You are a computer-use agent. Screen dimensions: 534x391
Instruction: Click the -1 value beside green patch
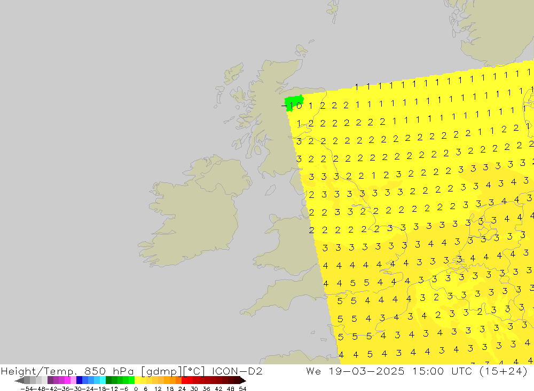[287, 106]
